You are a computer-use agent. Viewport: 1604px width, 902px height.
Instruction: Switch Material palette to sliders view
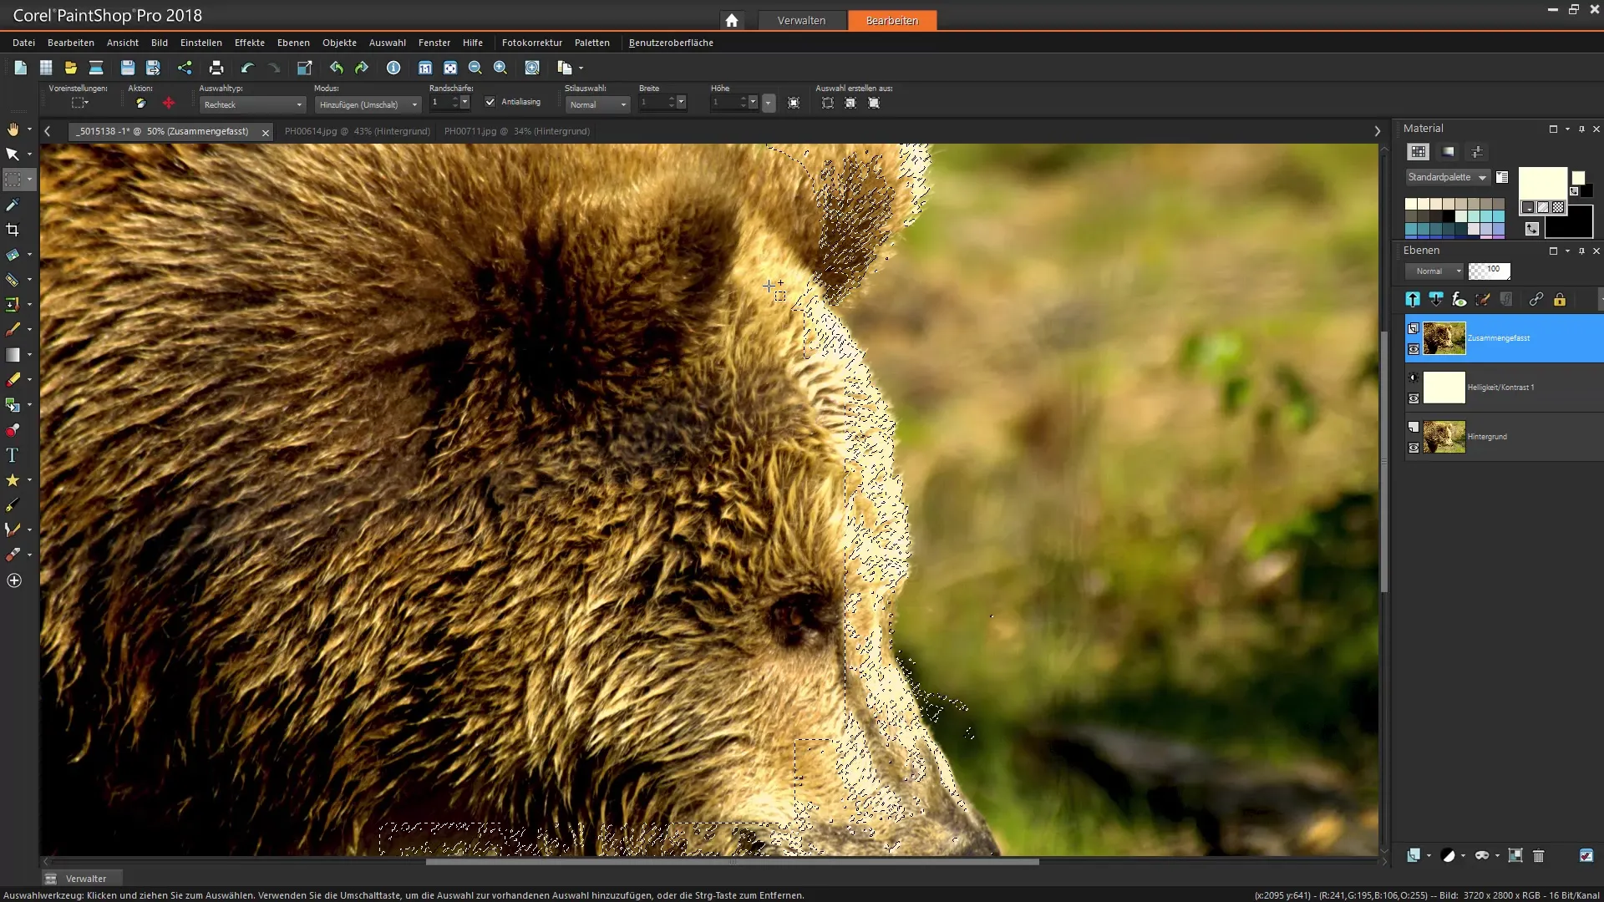[1477, 151]
